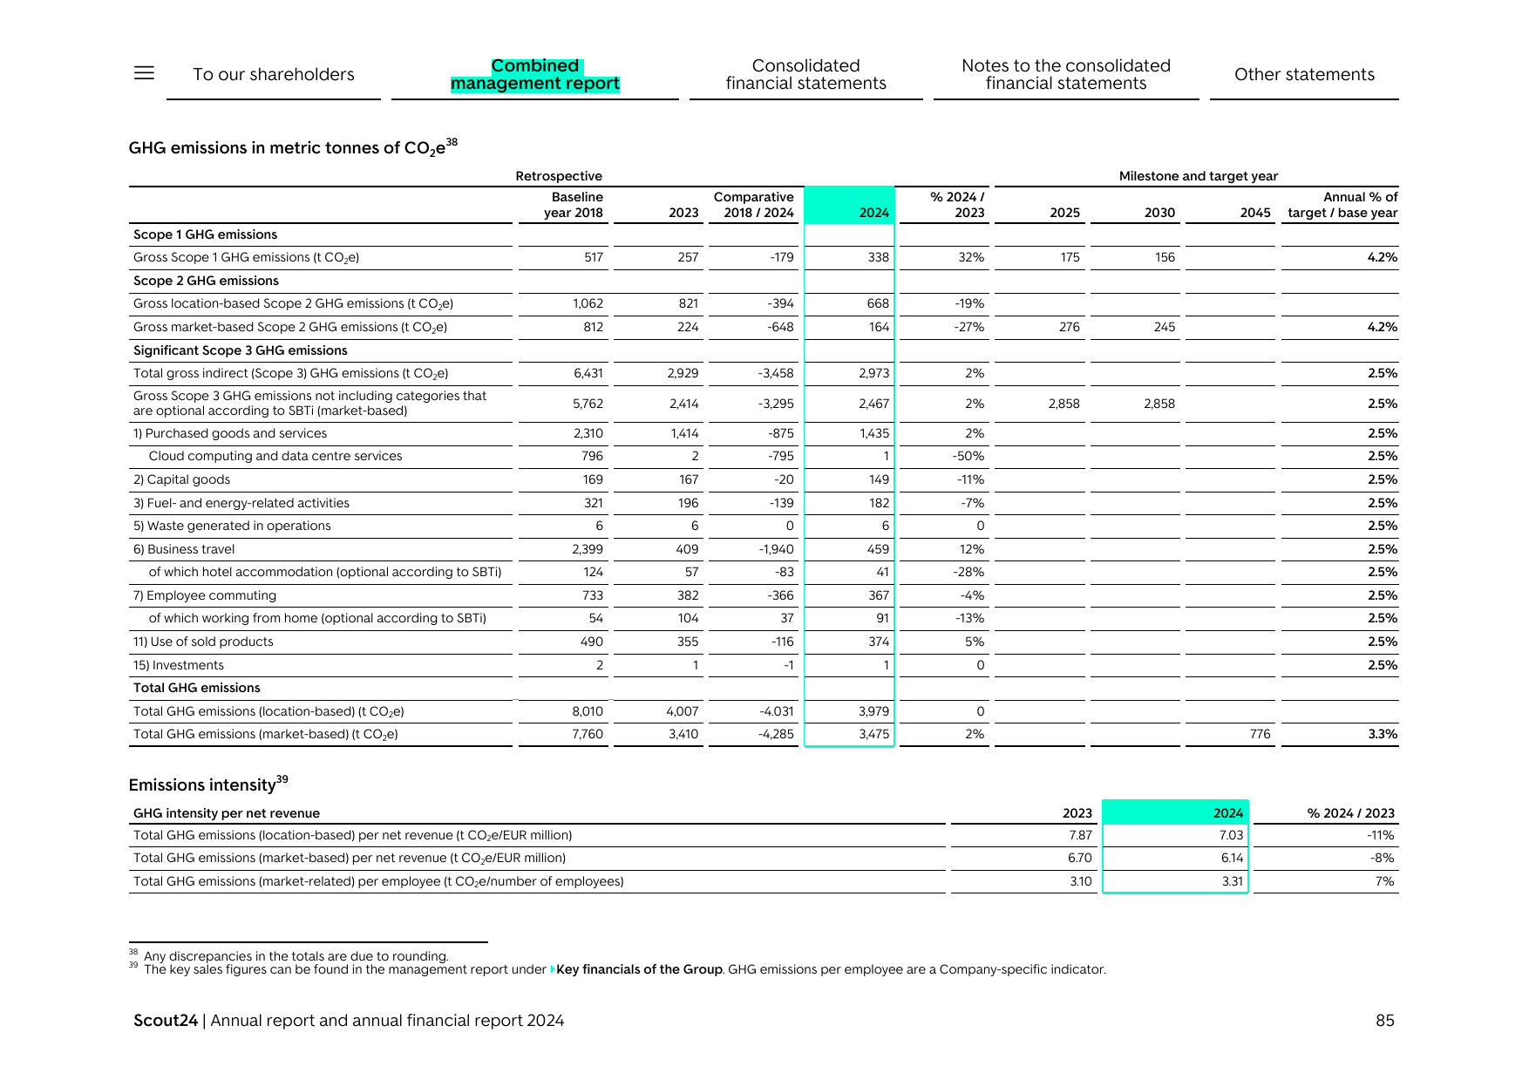The image size is (1529, 1080).
Task: Click the 'Comparative 2018 / 2024' column header
Action: [x=753, y=205]
